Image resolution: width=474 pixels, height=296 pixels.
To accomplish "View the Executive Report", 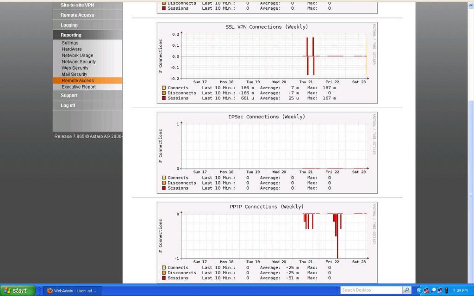I will tap(79, 87).
